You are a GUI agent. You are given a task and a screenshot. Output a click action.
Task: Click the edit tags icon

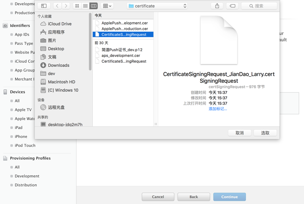click(233, 6)
